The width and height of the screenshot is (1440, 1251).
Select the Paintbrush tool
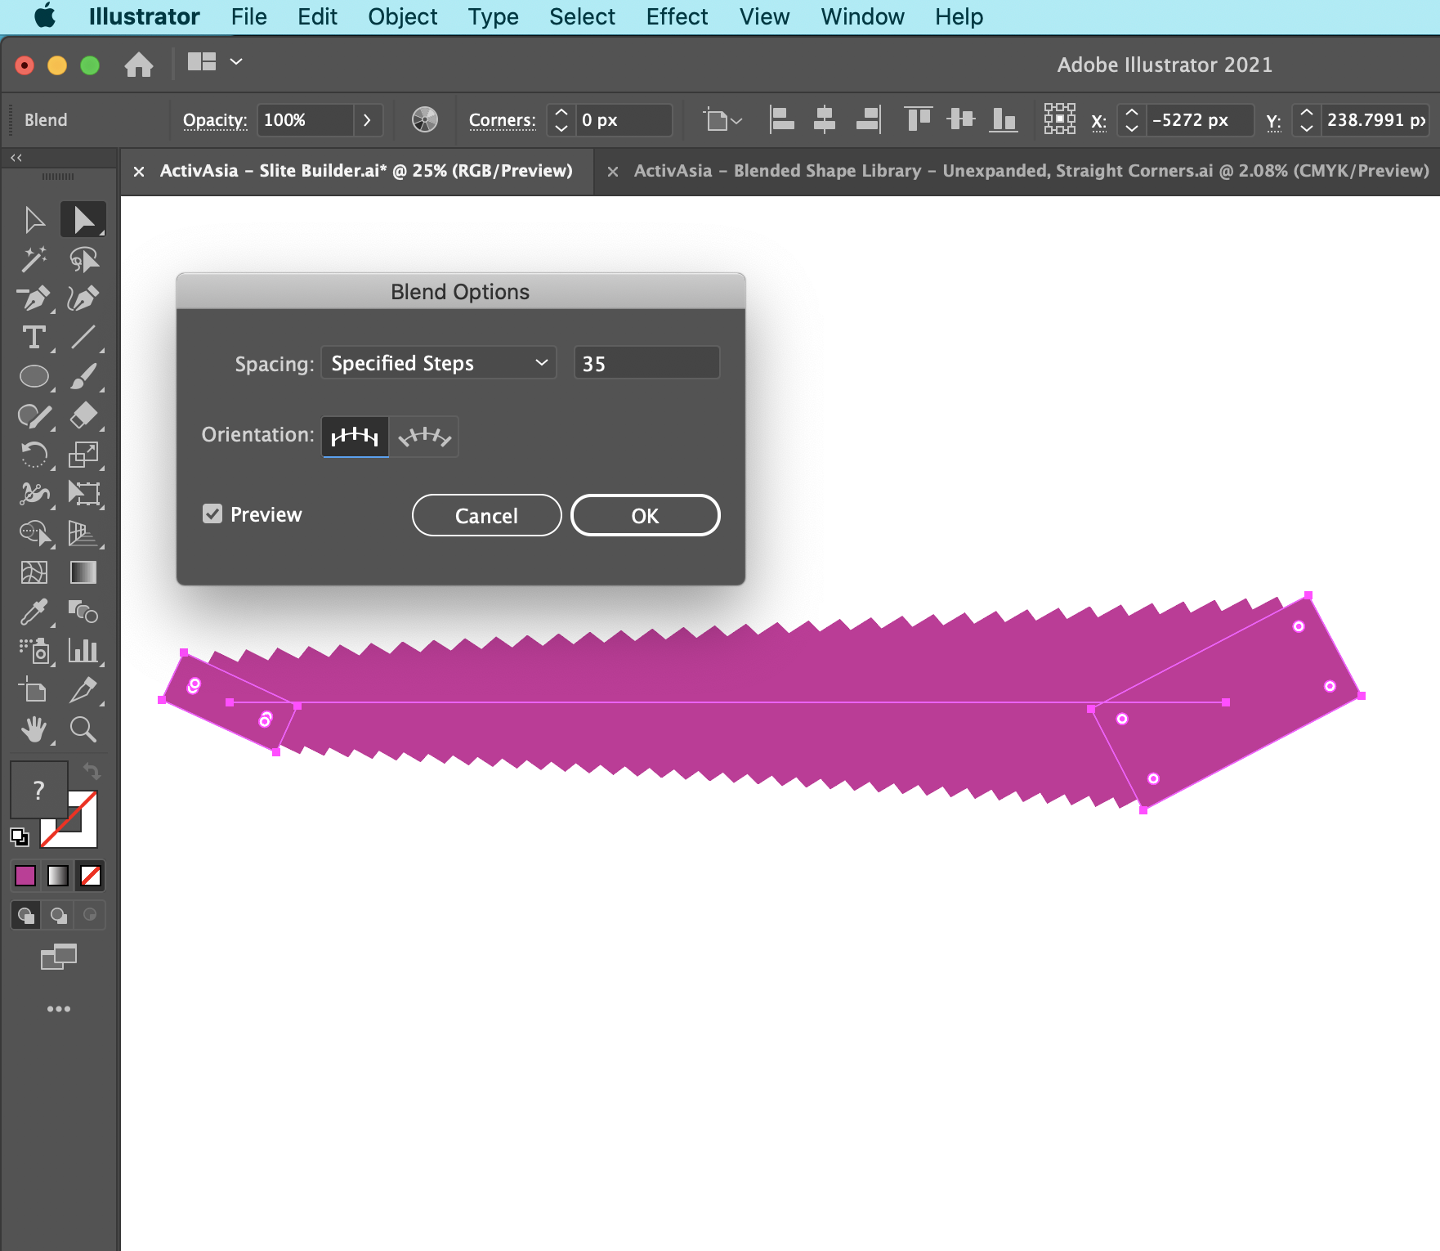[85, 376]
